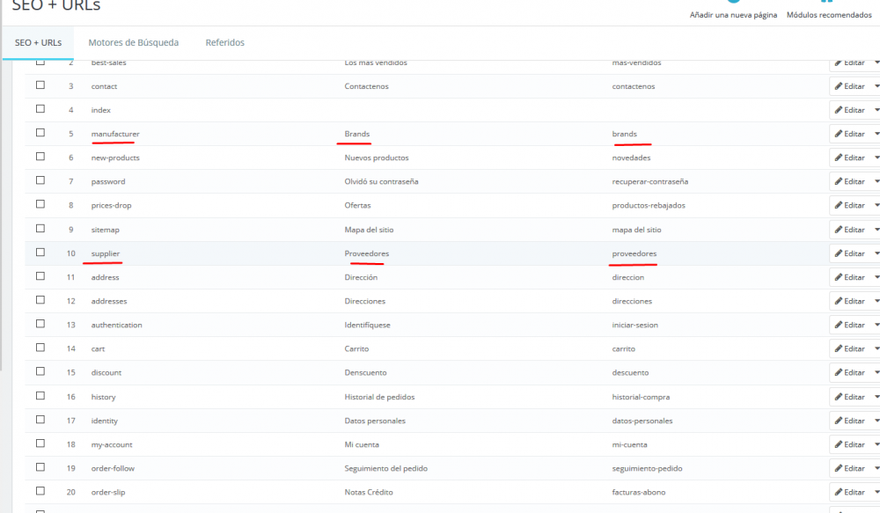Click Editar for the manufacturer row
Image resolution: width=880 pixels, height=513 pixels.
pos(849,134)
